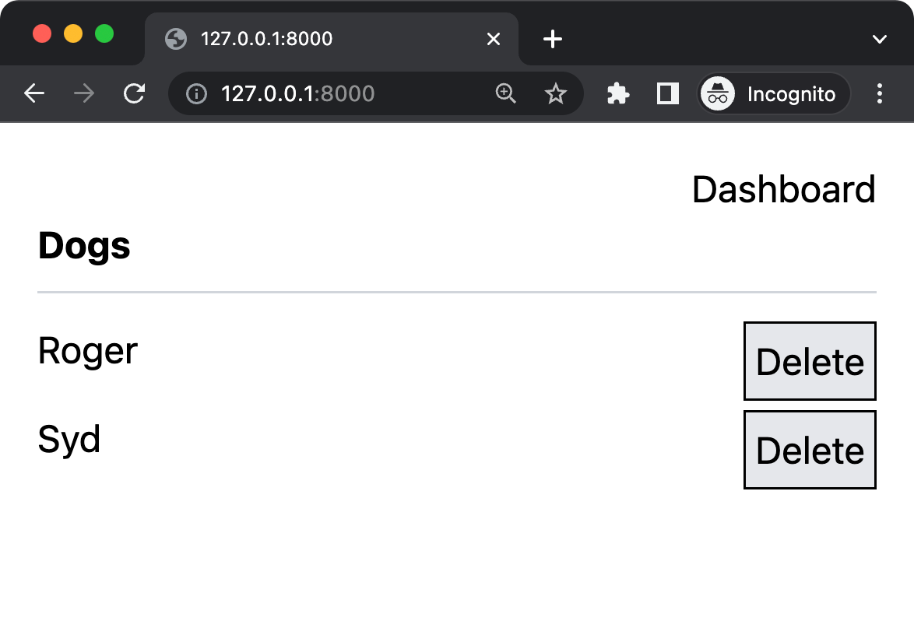Click the Incognito profile badge
The image size is (914, 635).
[x=772, y=94]
